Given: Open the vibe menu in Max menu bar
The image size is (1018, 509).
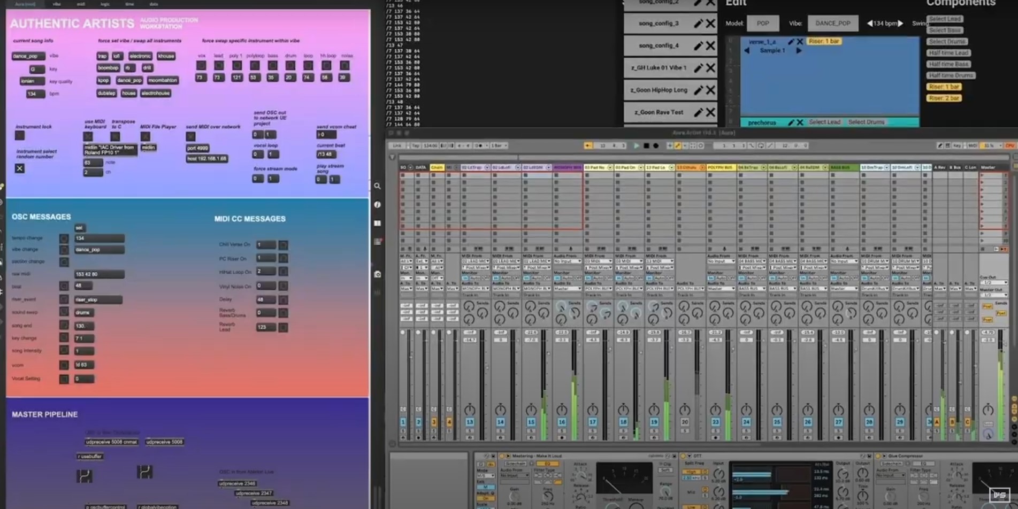Looking at the screenshot, I should (56, 4).
